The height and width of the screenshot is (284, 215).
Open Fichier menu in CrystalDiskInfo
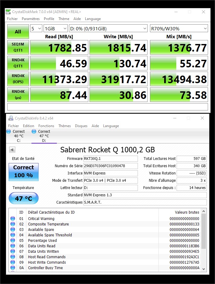click(x=14, y=126)
